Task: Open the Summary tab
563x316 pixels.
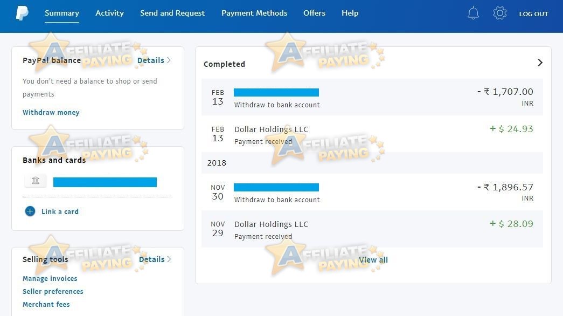Action: [x=62, y=13]
